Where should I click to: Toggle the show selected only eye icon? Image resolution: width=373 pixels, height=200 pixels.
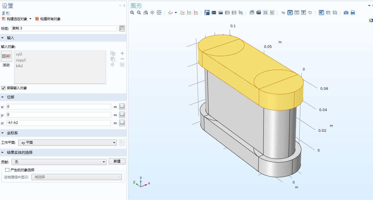[x=290, y=13]
